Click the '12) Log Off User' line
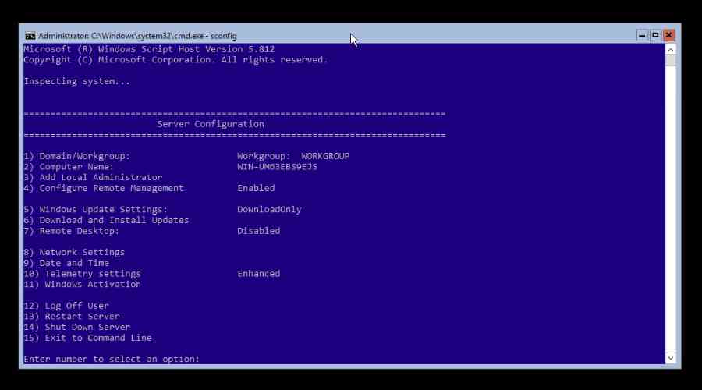 [x=66, y=306]
